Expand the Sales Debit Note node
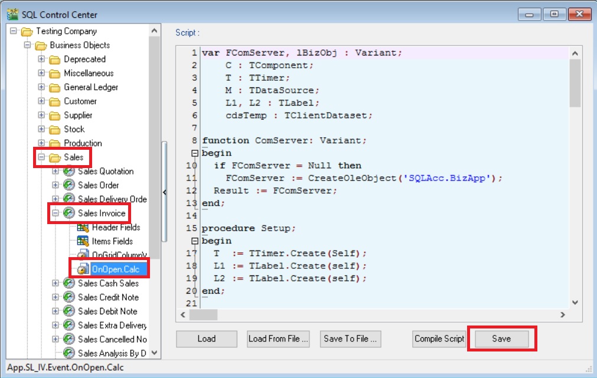Viewport: 597px width, 378px height. click(x=56, y=311)
